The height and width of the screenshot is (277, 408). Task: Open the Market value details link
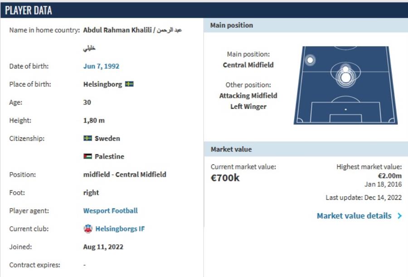tap(354, 216)
